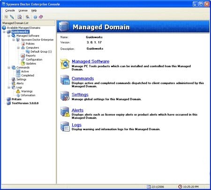Click the Spyware Doctor Enterprise tree icon
Screen dimensions: 211x190
[18, 40]
